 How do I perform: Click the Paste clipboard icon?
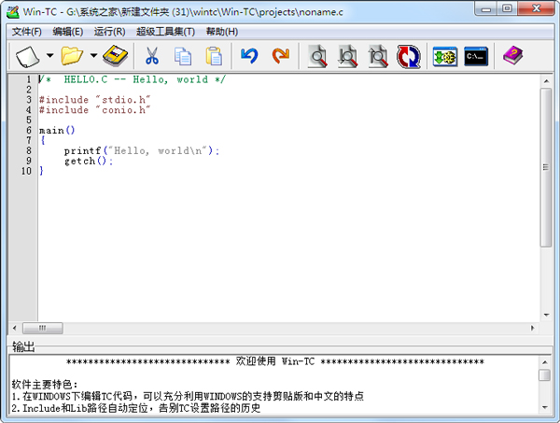214,56
